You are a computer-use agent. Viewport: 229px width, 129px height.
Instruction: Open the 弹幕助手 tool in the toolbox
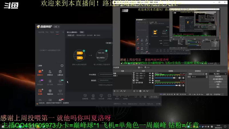coord(40,73)
